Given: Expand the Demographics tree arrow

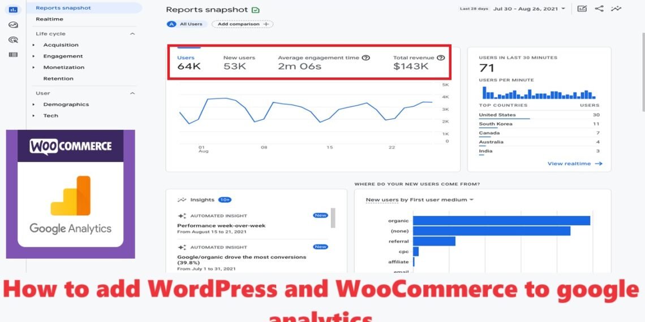Looking at the screenshot, I should (34, 105).
